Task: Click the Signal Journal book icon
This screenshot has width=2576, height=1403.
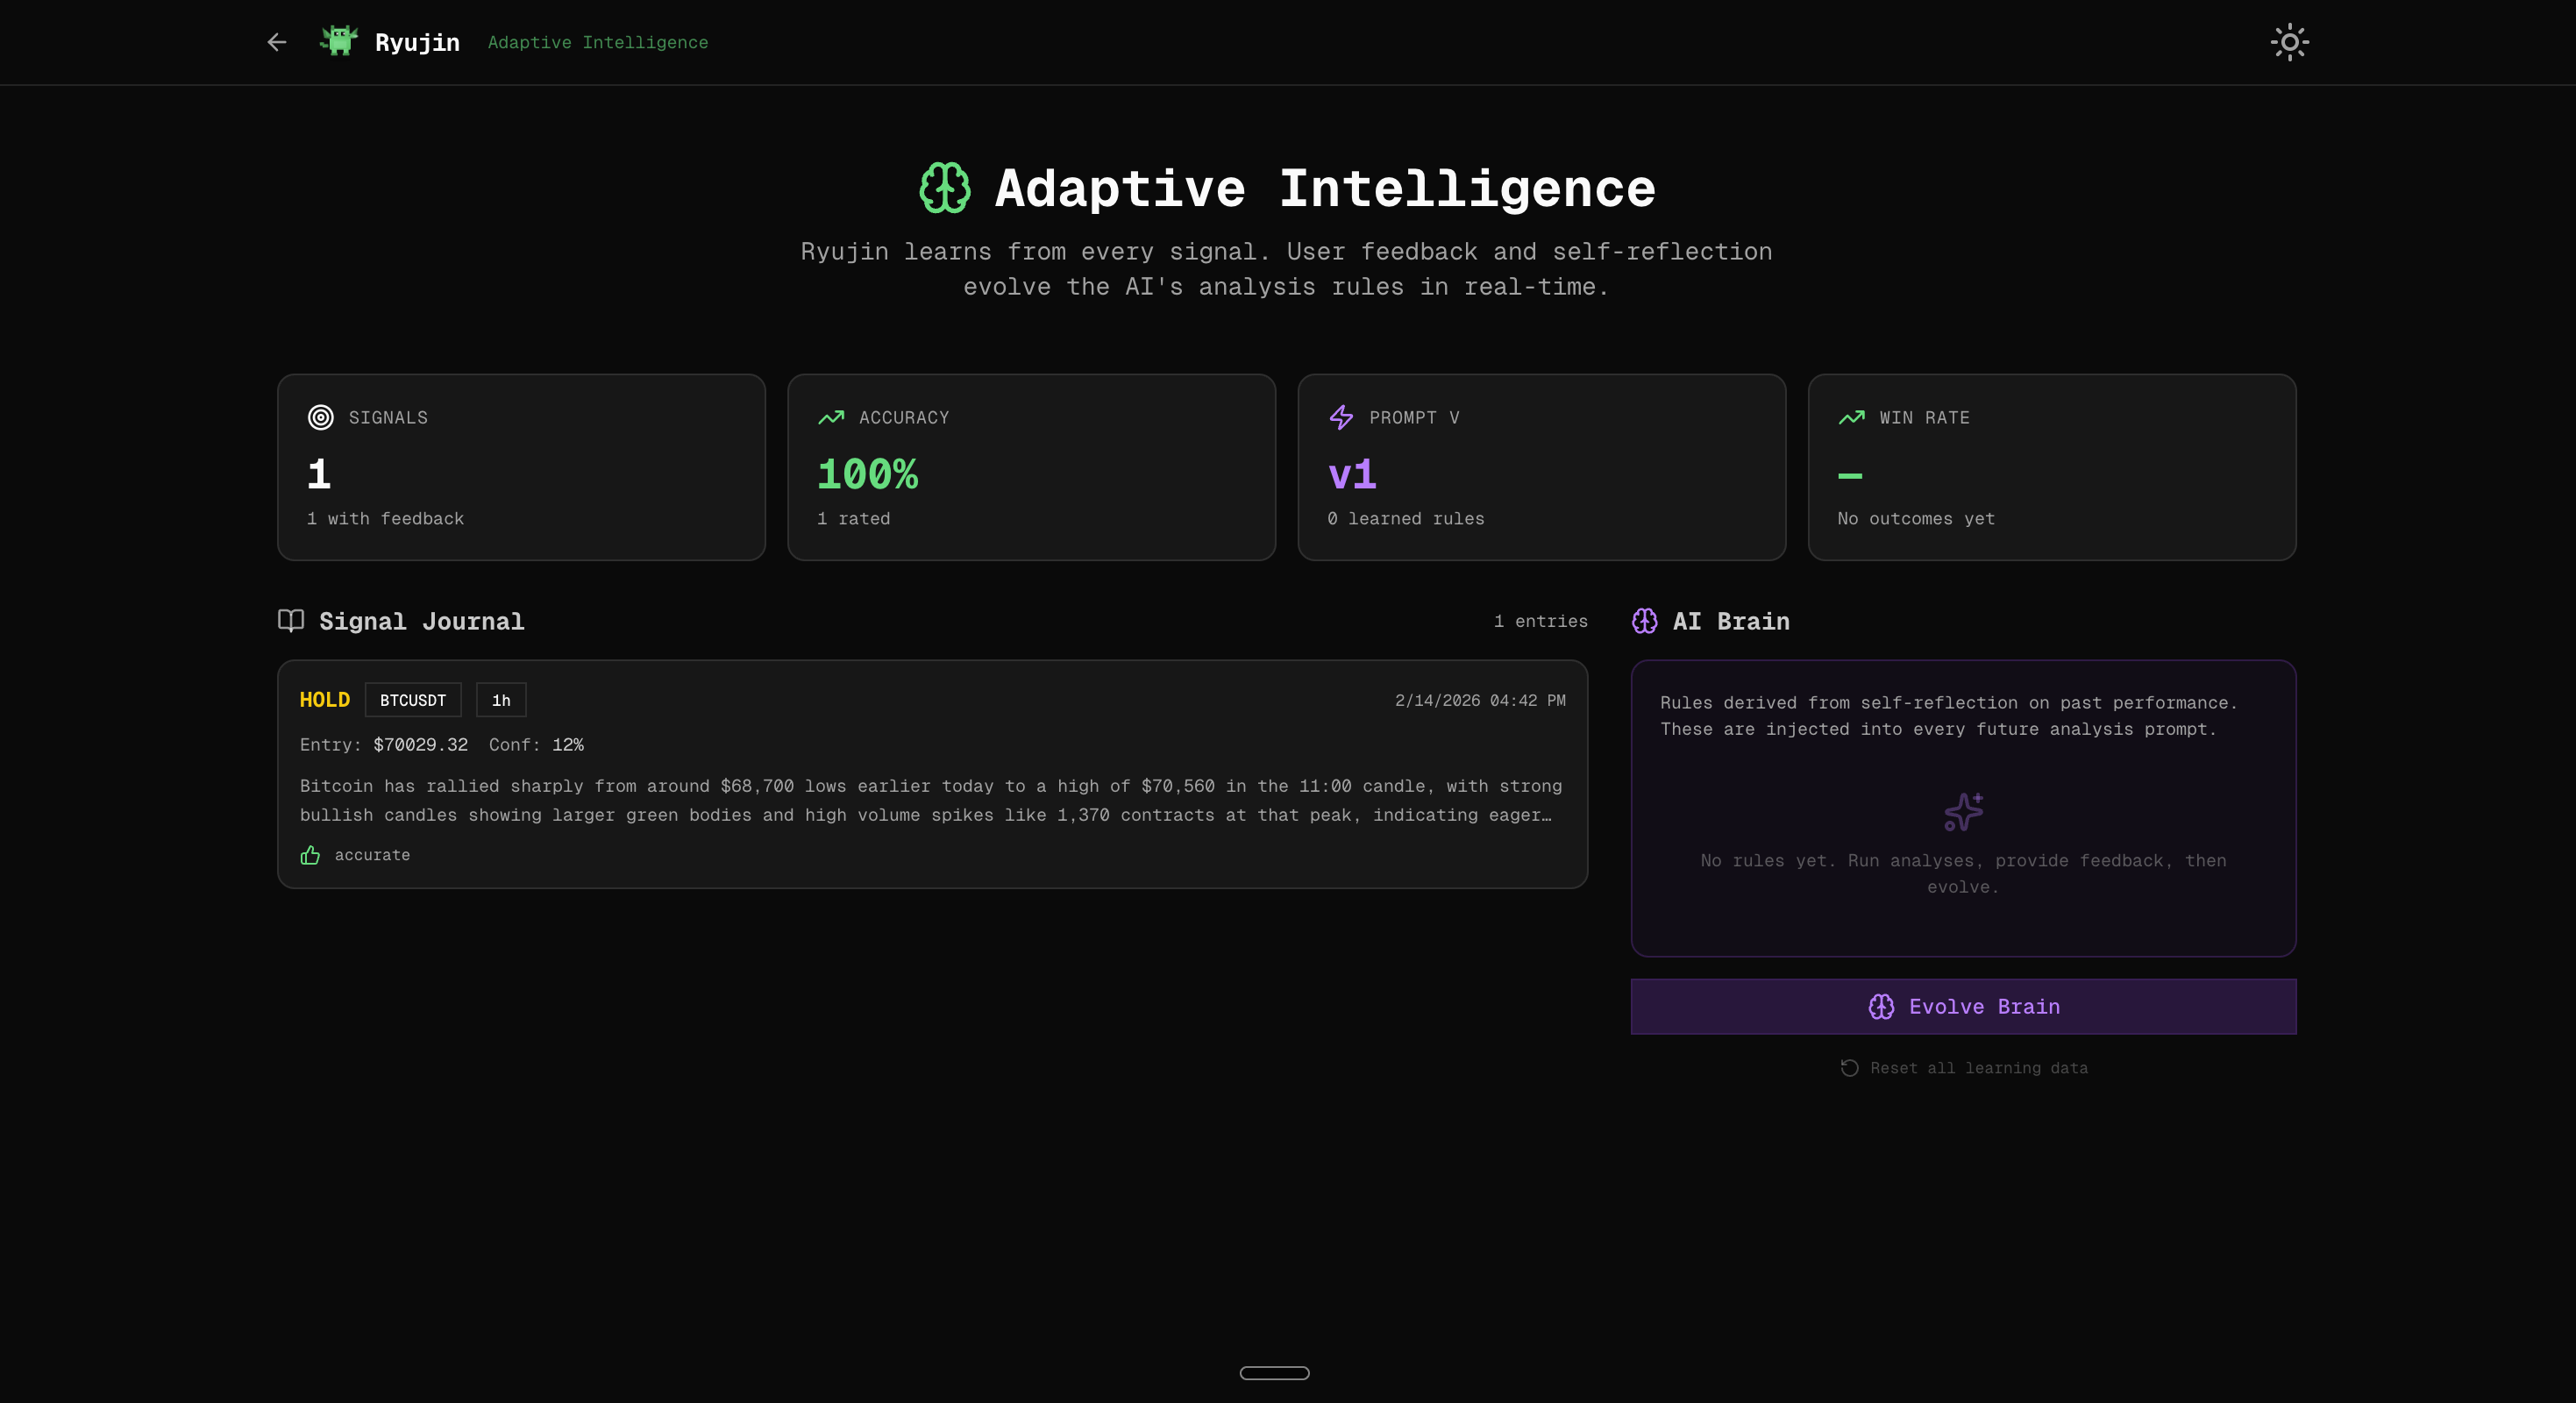Action: coord(291,621)
